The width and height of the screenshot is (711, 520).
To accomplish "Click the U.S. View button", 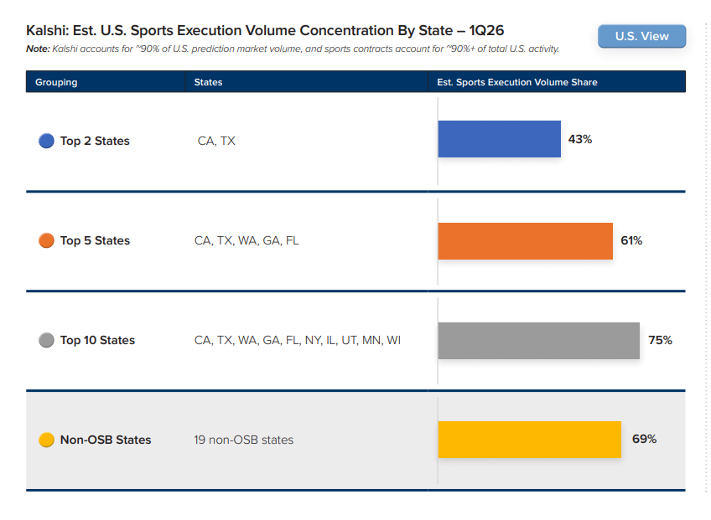I will (x=641, y=36).
